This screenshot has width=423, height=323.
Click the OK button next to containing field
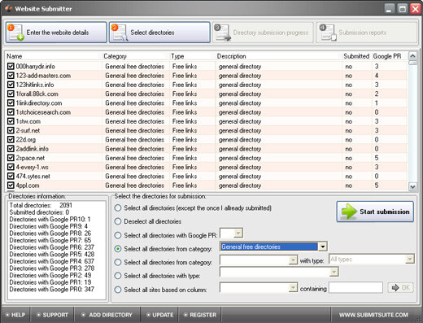pyautogui.click(x=401, y=287)
